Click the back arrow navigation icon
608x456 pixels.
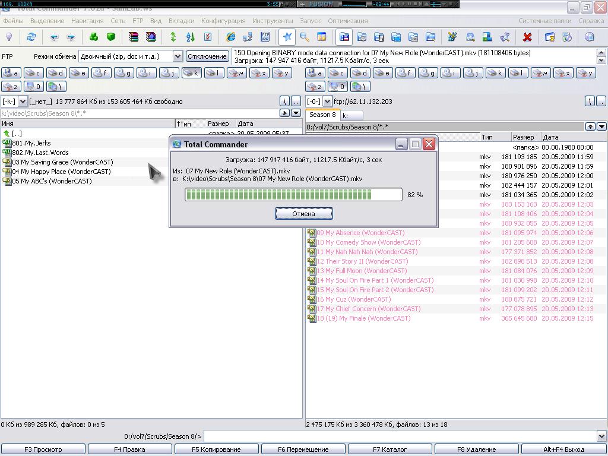[x=54, y=37]
